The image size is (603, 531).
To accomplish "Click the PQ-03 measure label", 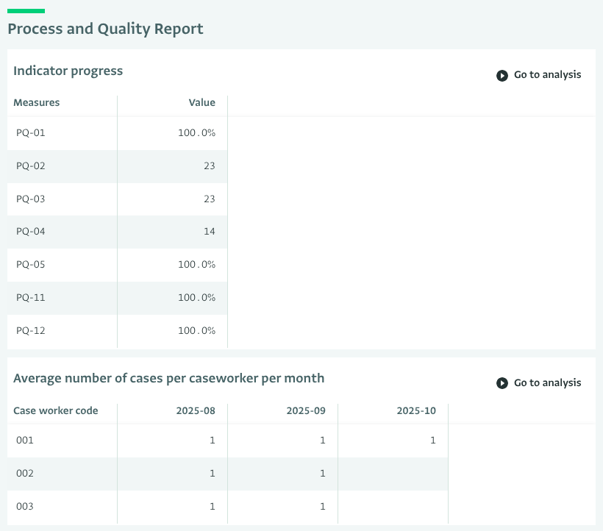I will [x=31, y=199].
